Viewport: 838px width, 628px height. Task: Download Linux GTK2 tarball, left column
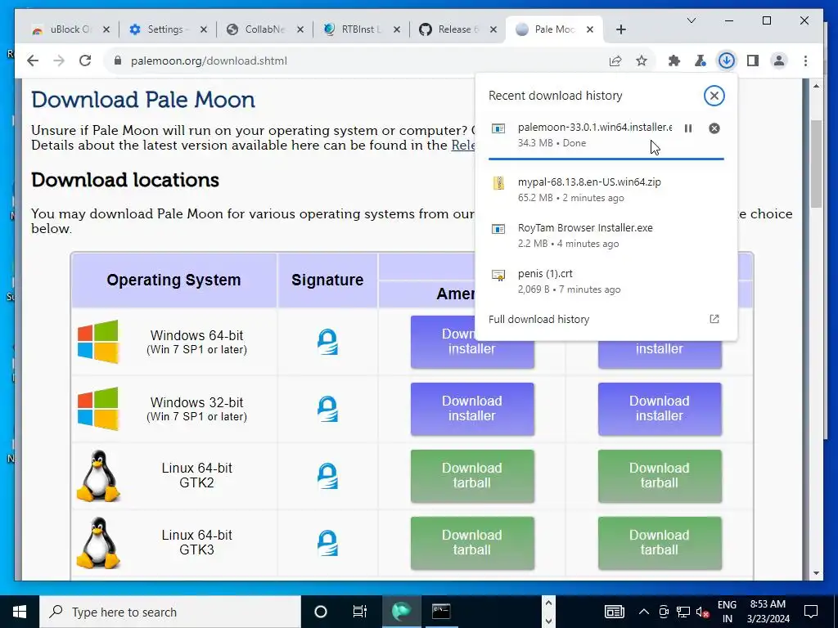point(472,476)
